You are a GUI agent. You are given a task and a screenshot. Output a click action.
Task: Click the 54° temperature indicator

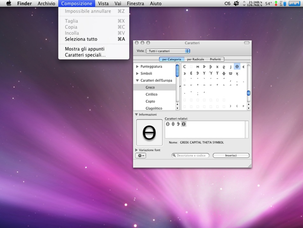268,3
